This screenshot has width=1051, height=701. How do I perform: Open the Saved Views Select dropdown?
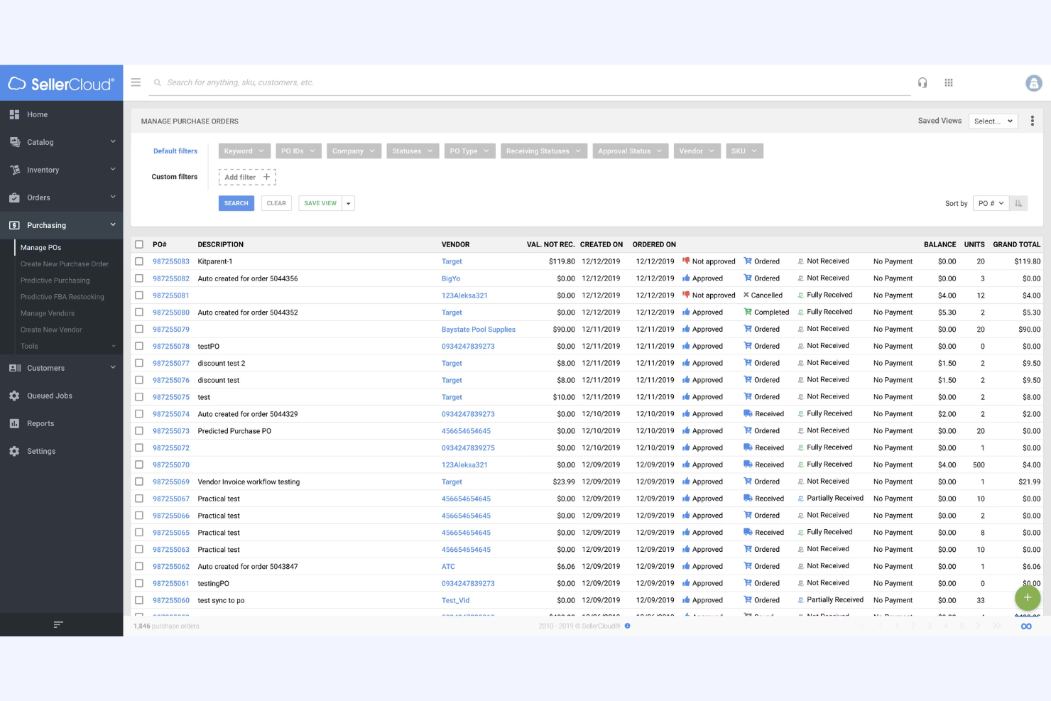pos(993,121)
